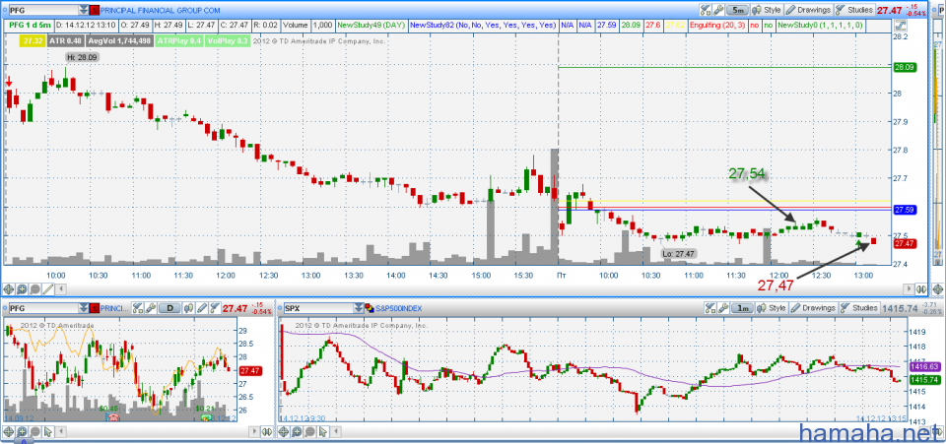Click zoom-out icon under main chart

(35, 289)
